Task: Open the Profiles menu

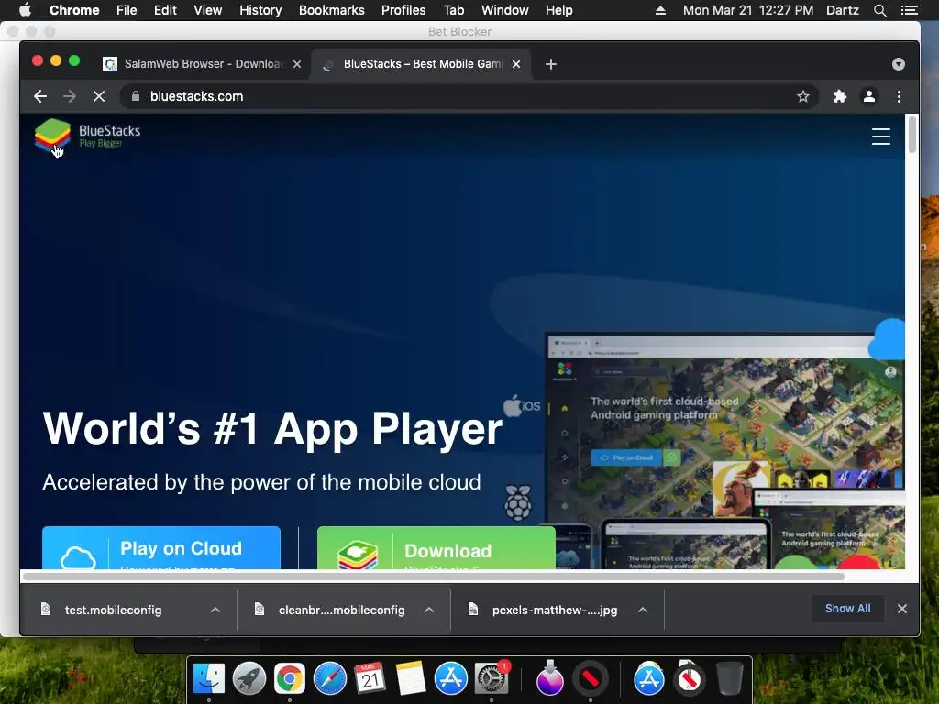Action: coord(403,10)
